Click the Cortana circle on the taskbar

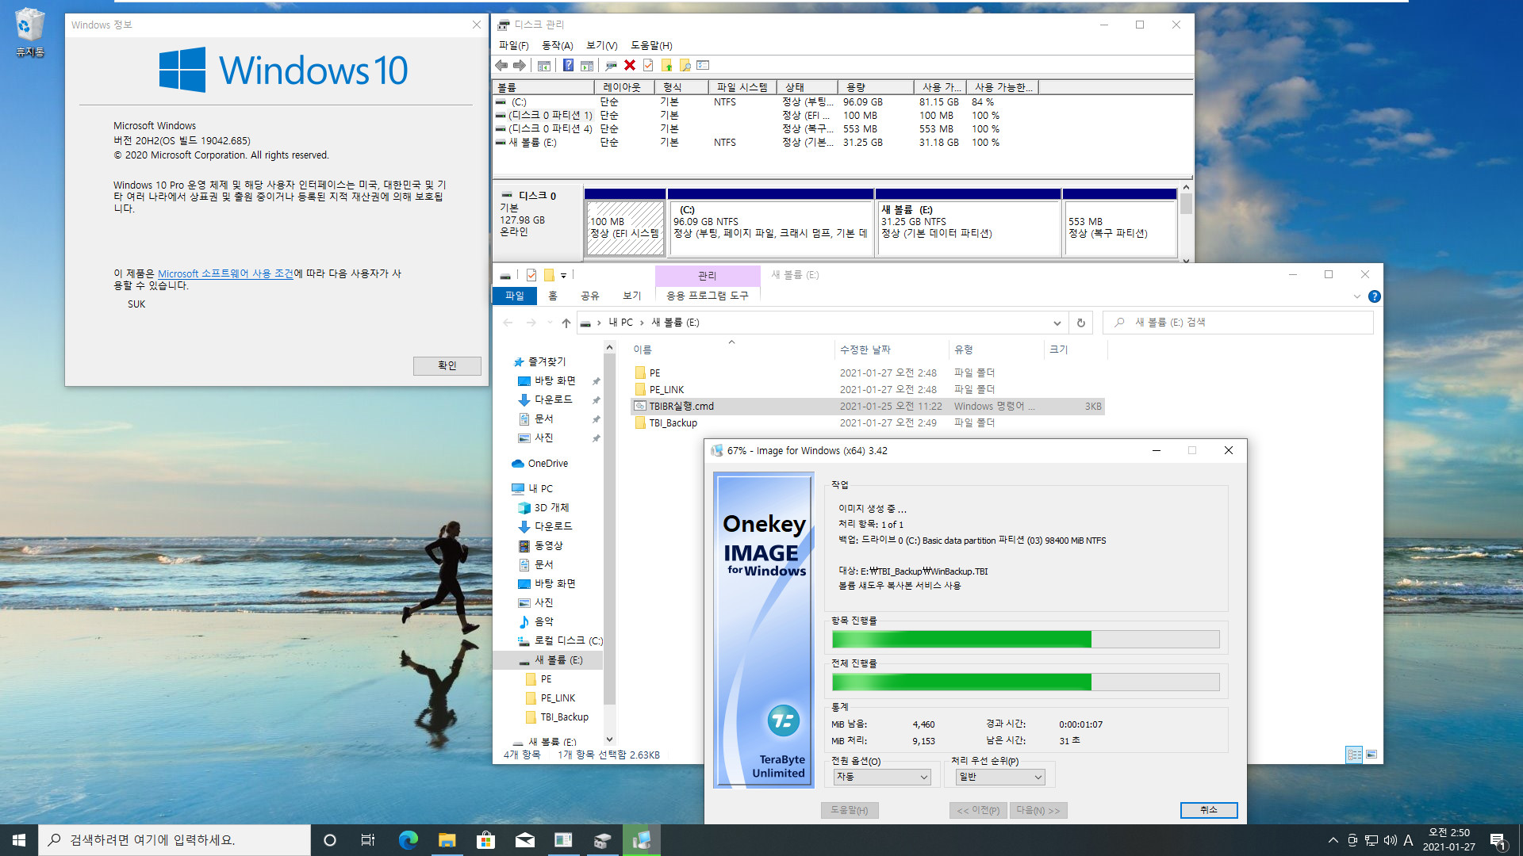pos(330,840)
